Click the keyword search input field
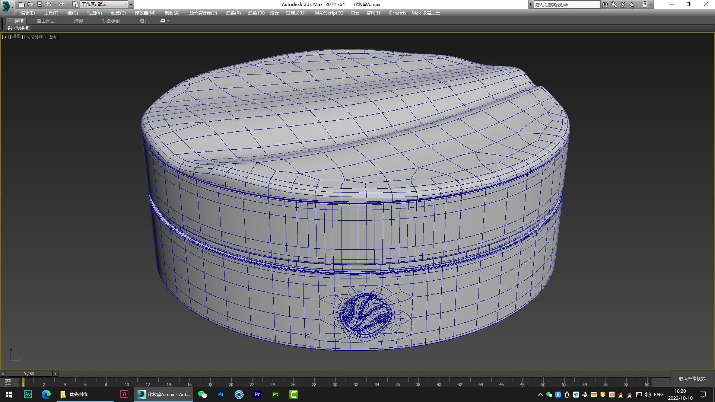 (x=567, y=4)
